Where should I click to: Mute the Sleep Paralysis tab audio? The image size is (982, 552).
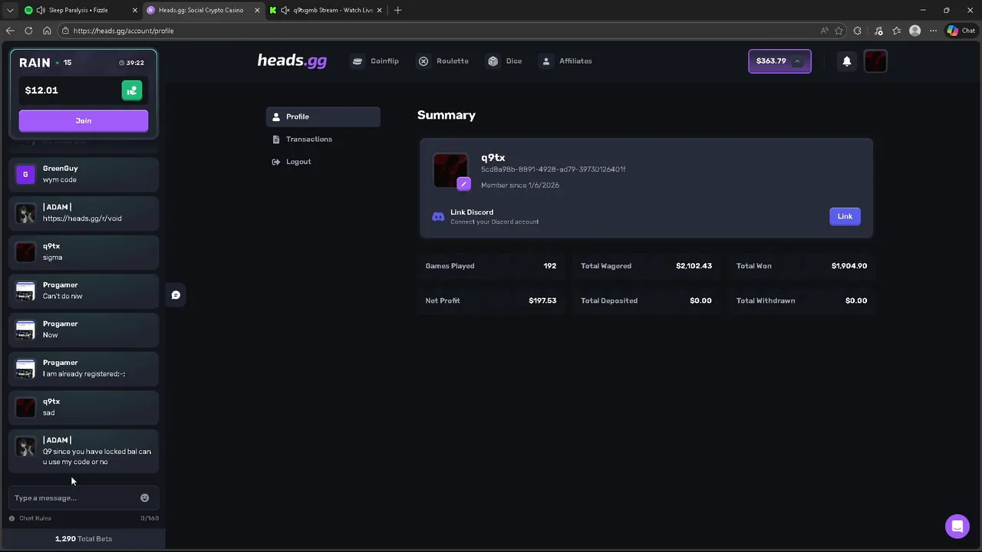41,10
